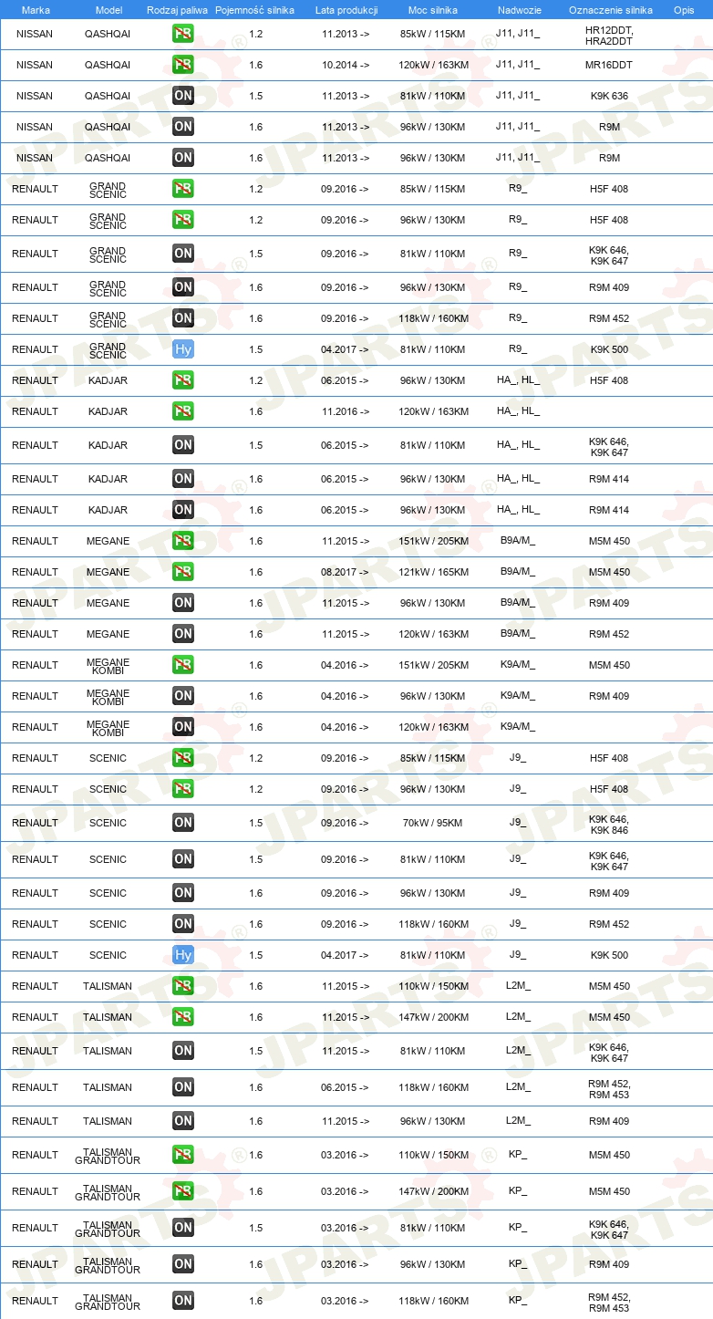The height and width of the screenshot is (1319, 713).
Task: Sort by Marka column header
Action: click(x=36, y=10)
